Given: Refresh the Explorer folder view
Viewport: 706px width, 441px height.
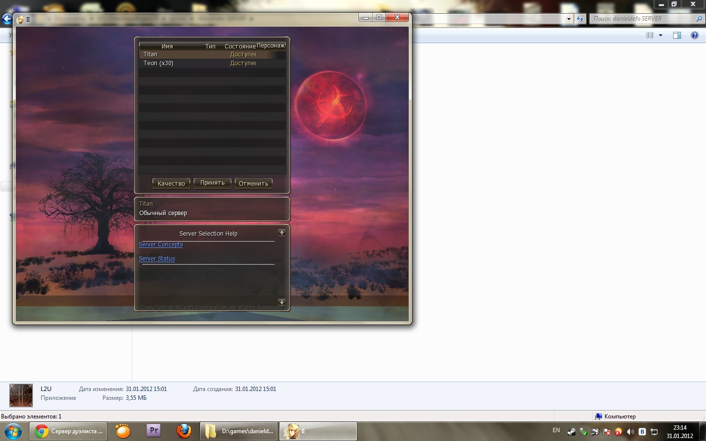Looking at the screenshot, I should pyautogui.click(x=580, y=19).
